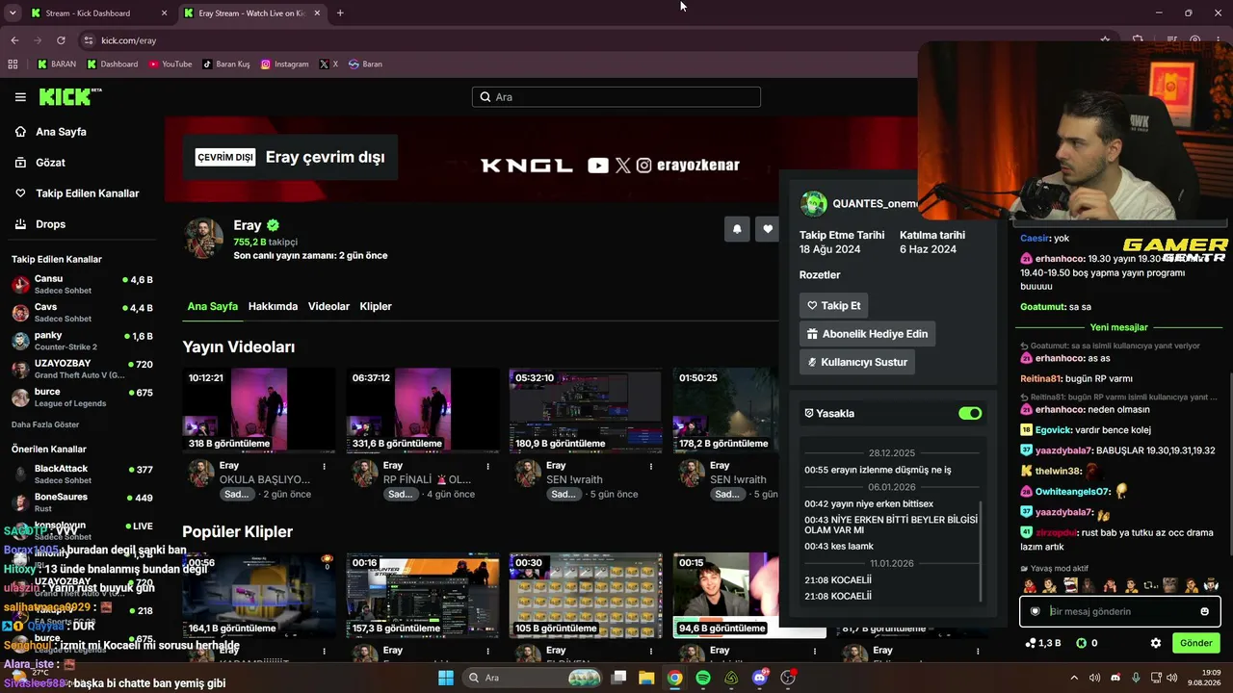Toggle the Yasakla switch off
The image size is (1233, 693).
pos(970,413)
